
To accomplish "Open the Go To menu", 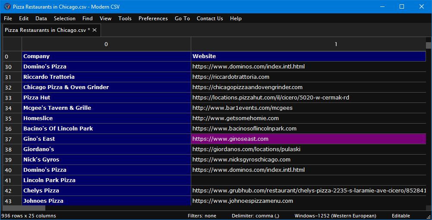I will pos(182,19).
